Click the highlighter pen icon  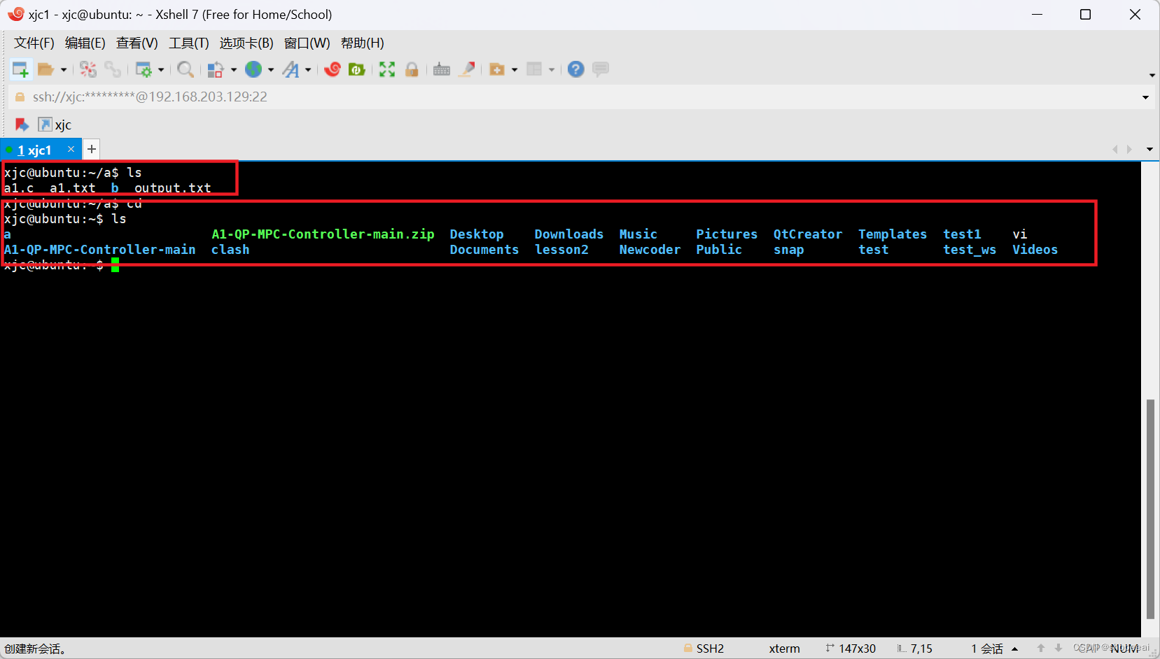(x=467, y=69)
